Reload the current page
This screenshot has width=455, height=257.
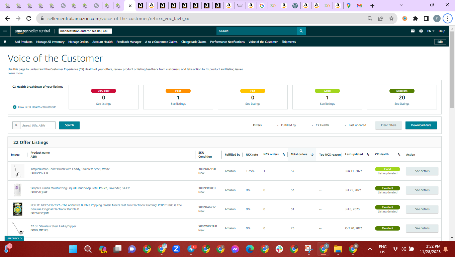click(29, 19)
